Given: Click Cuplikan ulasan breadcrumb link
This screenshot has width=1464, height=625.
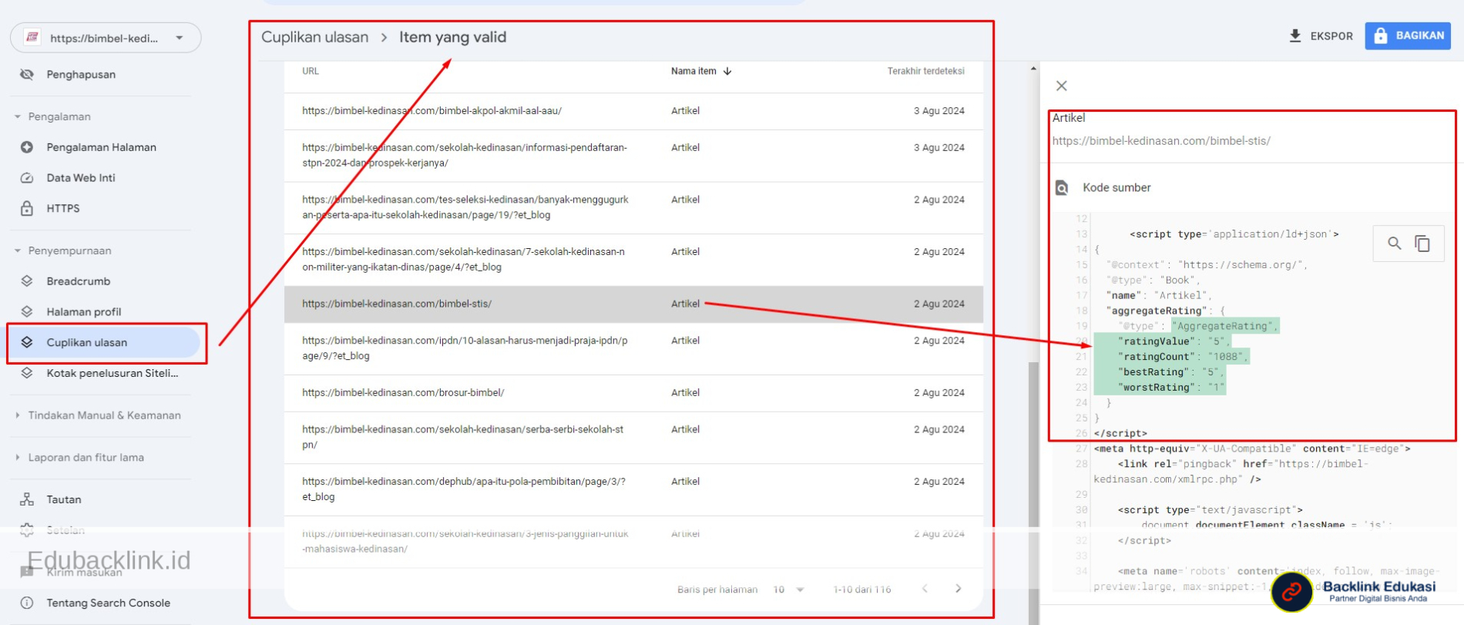Looking at the screenshot, I should (x=314, y=37).
